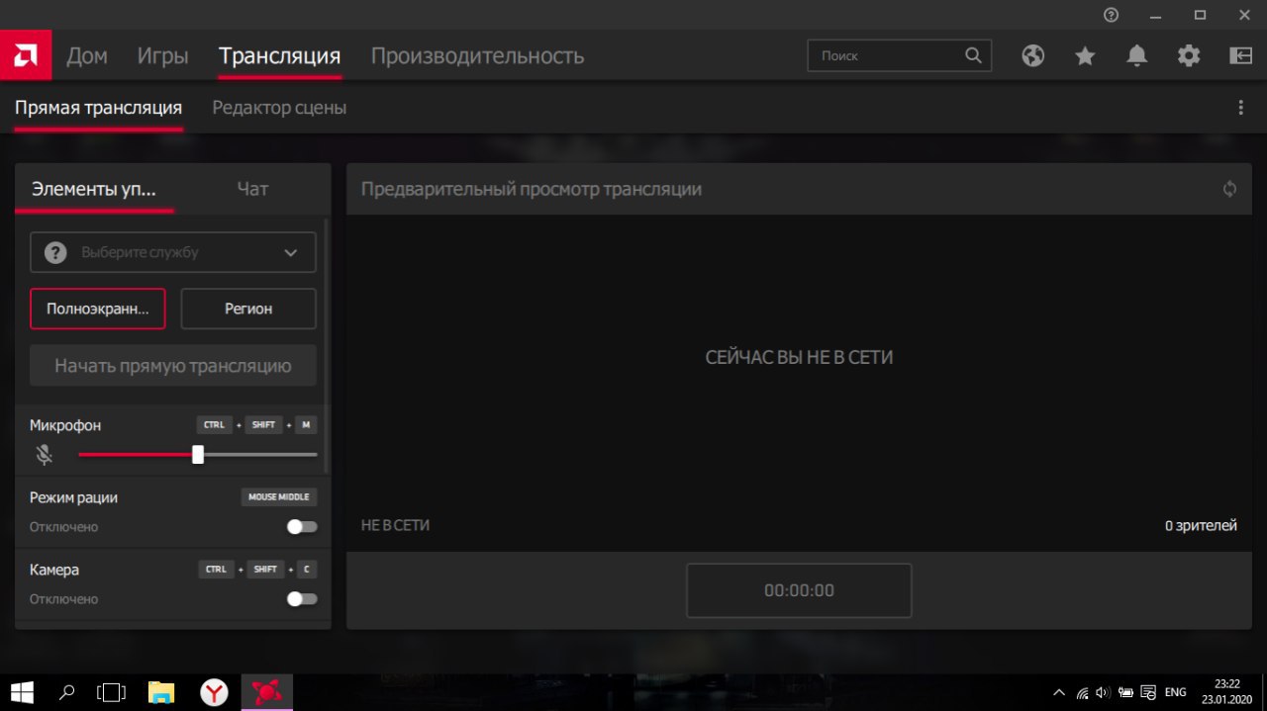Open the web browser globe icon
The image size is (1267, 711).
pos(1033,55)
